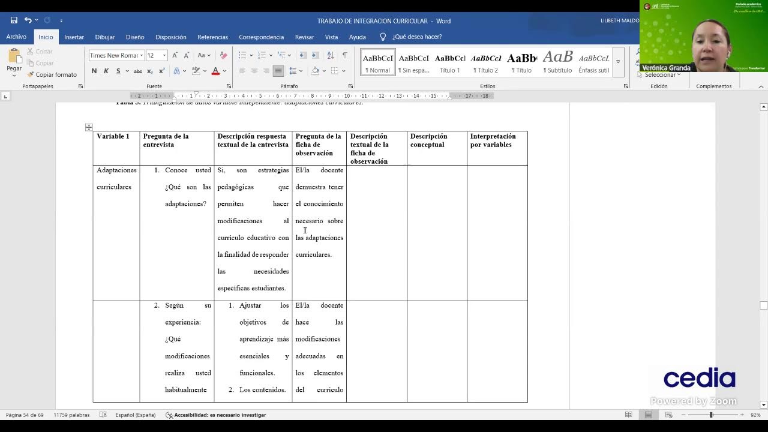Save the document with the floppy disk icon

point(14,20)
